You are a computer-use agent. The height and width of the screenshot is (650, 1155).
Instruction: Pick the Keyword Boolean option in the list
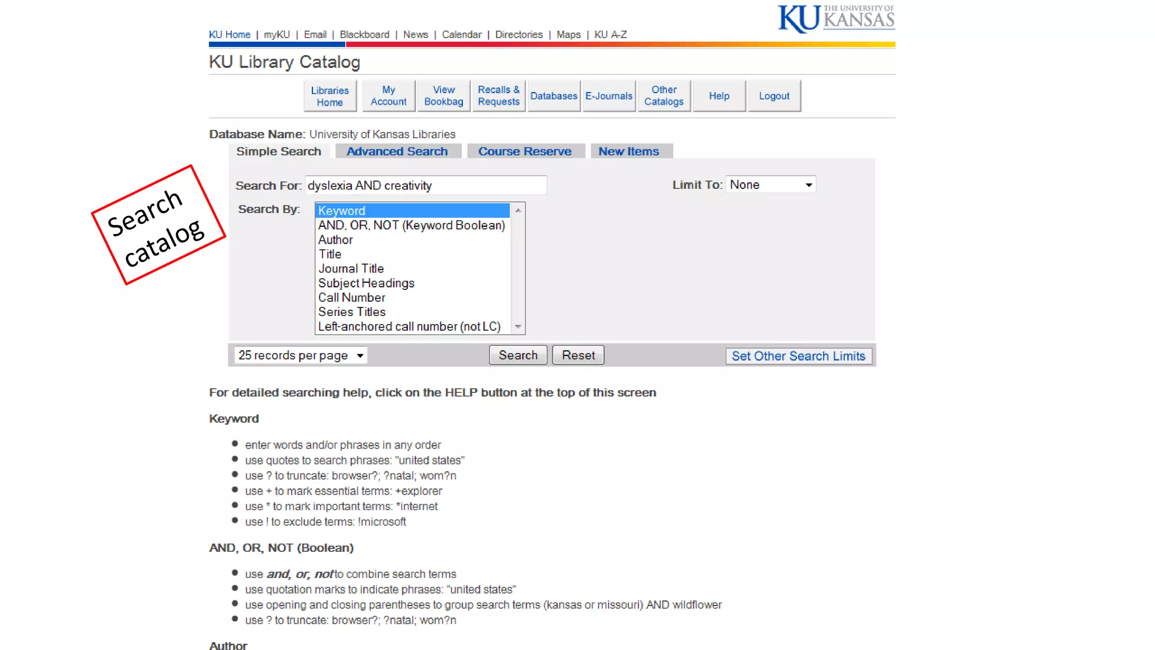[x=411, y=225]
